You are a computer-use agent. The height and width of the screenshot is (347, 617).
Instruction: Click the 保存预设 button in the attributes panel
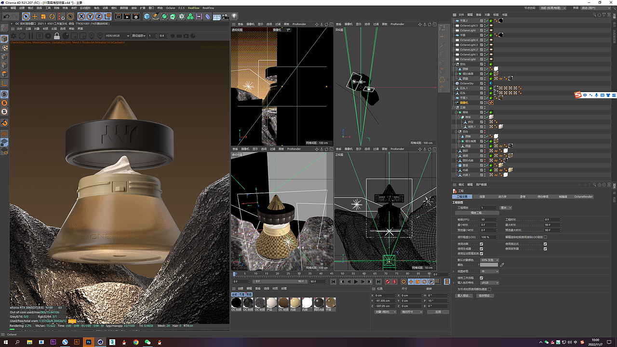pyautogui.click(x=486, y=296)
